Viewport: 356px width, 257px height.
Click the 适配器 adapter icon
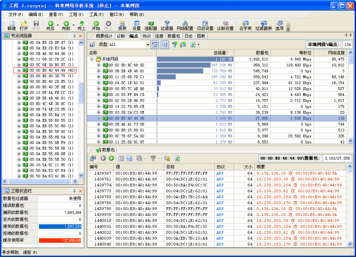pyautogui.click(x=151, y=25)
